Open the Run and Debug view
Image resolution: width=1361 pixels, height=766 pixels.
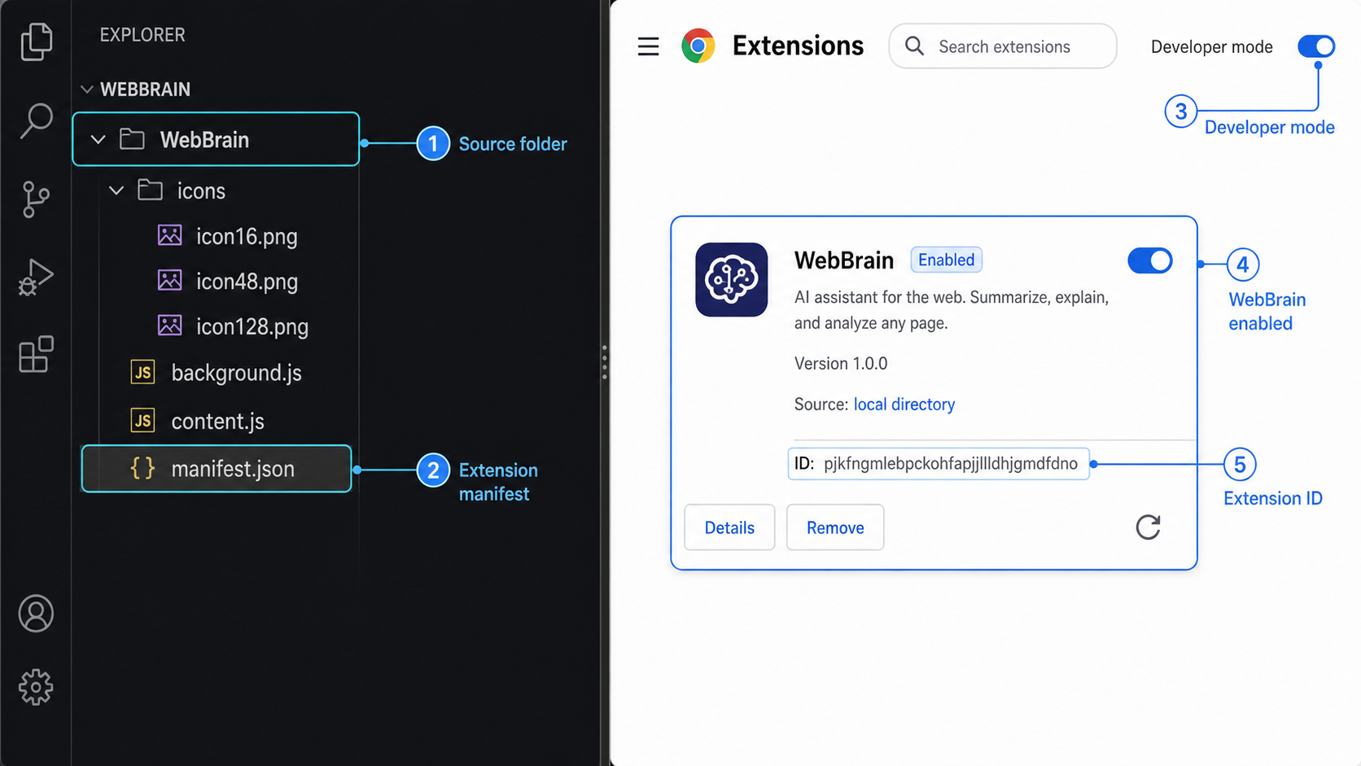[36, 277]
